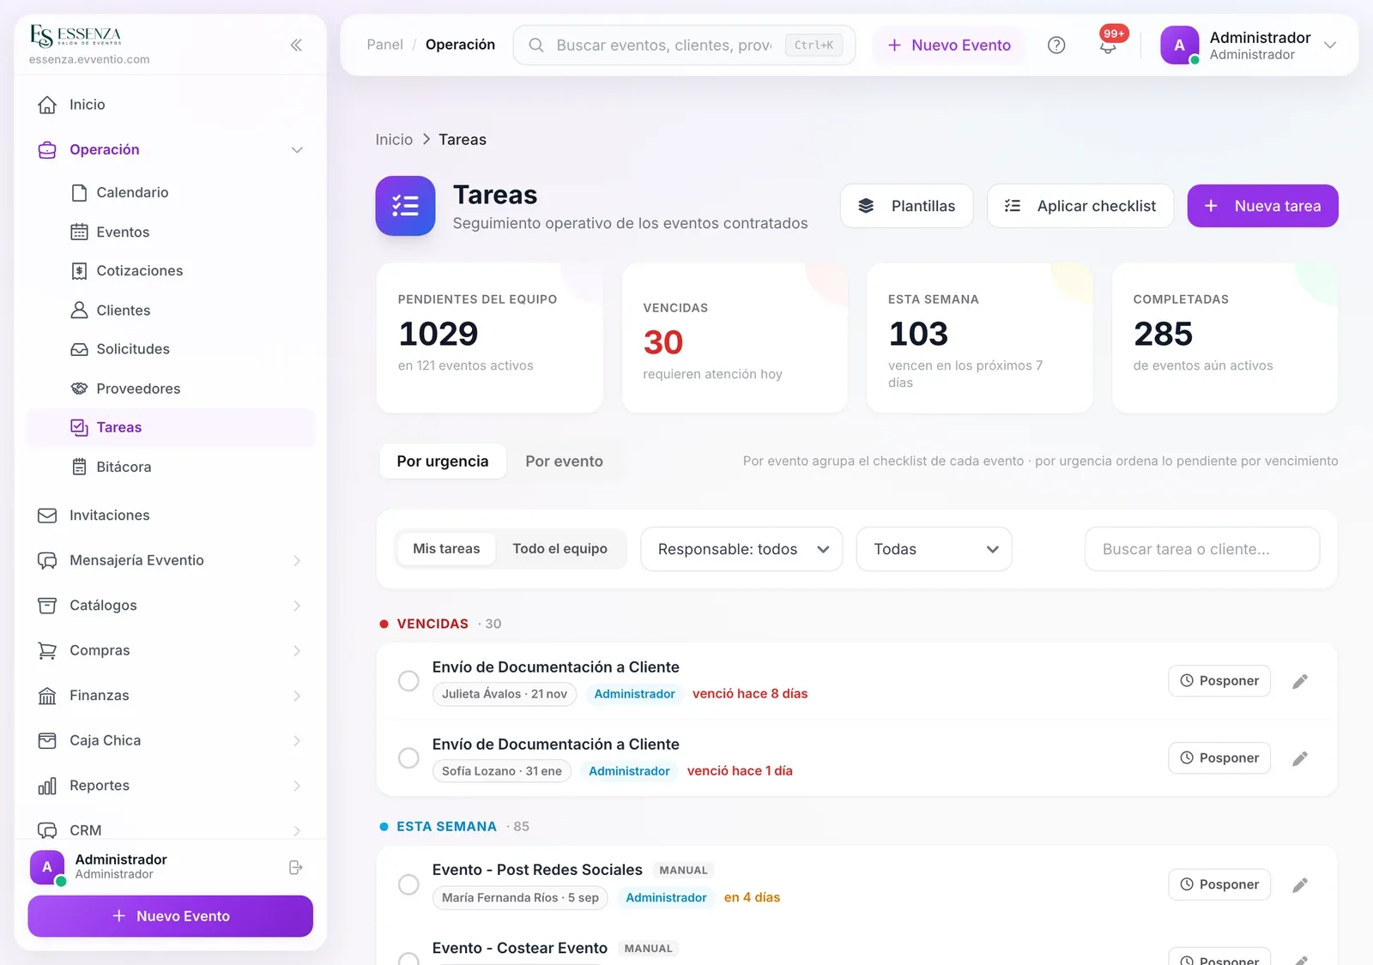
Task: Collapse the sidebar with the double-chevron icon
Action: 296,45
